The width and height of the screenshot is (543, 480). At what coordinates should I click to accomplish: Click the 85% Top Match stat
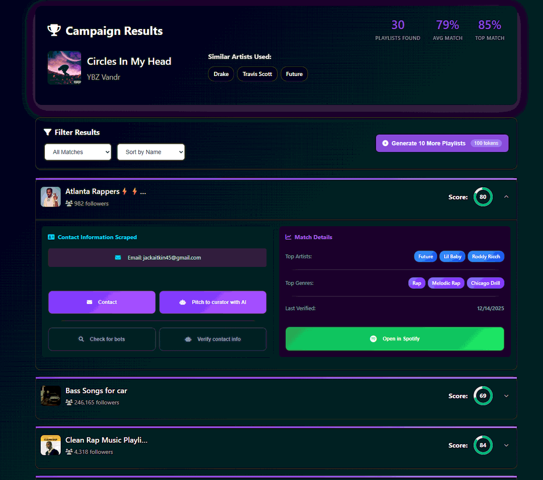point(490,30)
